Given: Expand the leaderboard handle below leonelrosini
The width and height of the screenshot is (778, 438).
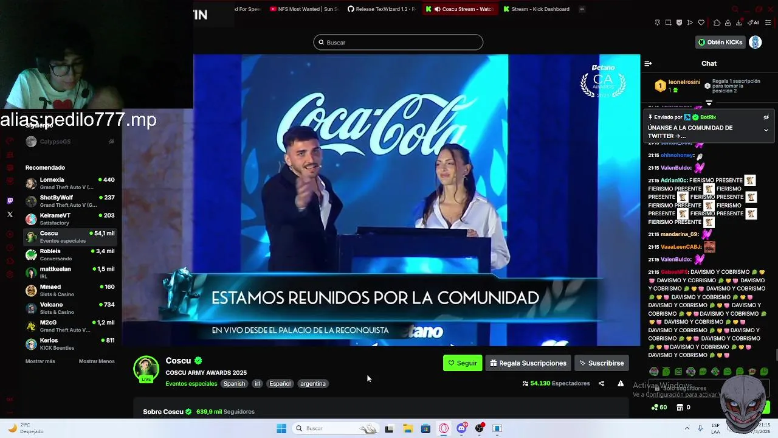Looking at the screenshot, I should [709, 103].
